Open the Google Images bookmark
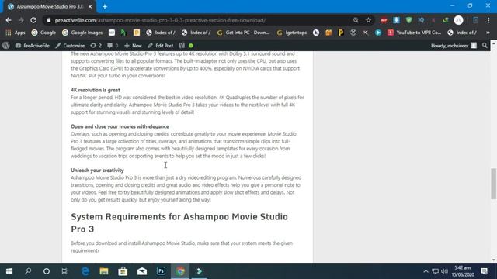This screenshot has height=279, width=497. click(x=82, y=33)
